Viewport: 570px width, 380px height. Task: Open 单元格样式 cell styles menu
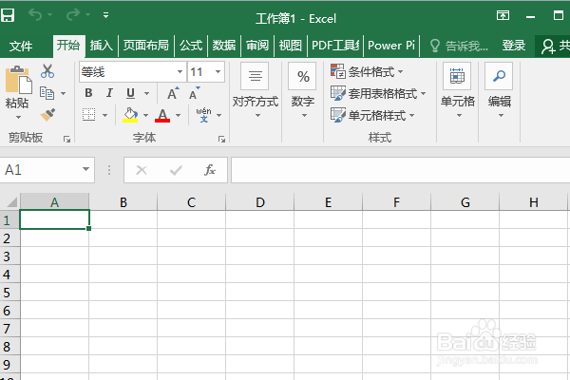pyautogui.click(x=372, y=115)
